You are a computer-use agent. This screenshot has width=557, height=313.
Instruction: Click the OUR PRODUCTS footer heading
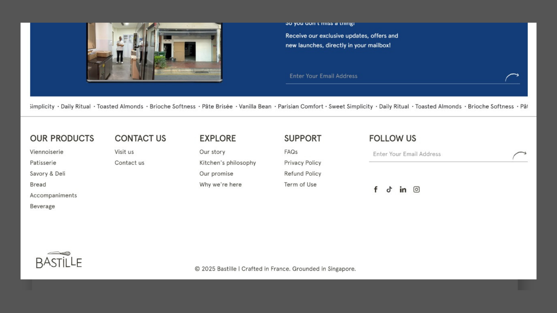point(62,139)
